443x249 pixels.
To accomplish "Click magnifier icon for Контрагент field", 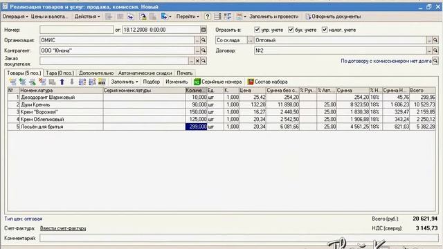I will click(x=204, y=50).
